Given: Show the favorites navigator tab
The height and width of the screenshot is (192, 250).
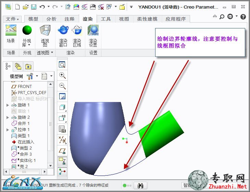Looking at the screenshot, I should coord(28,66).
